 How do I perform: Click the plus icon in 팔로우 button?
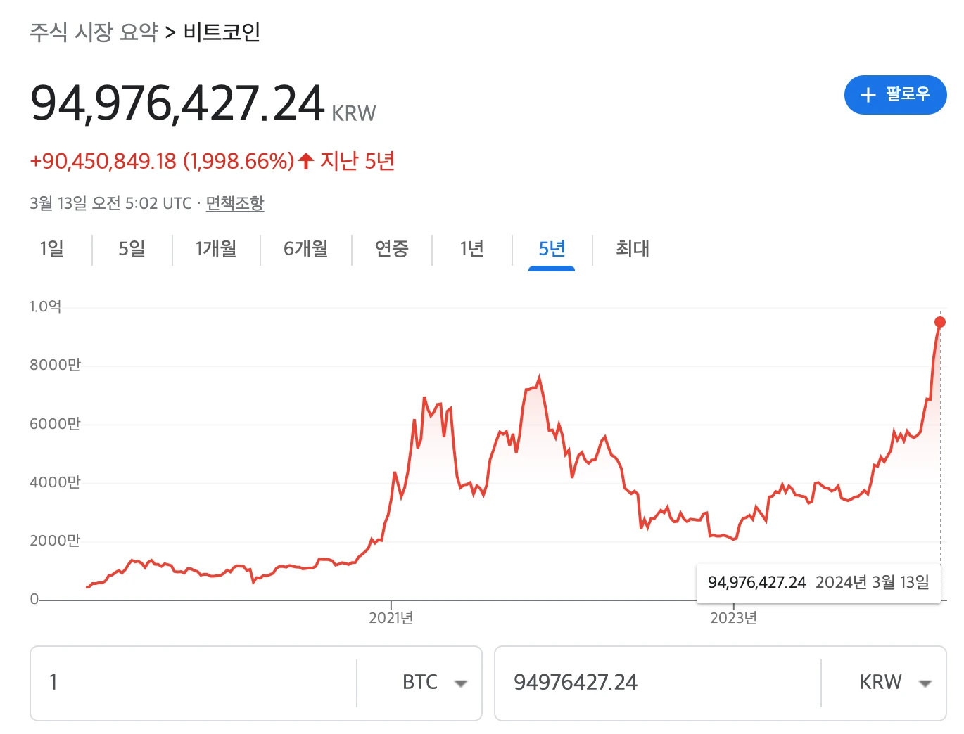pos(868,95)
